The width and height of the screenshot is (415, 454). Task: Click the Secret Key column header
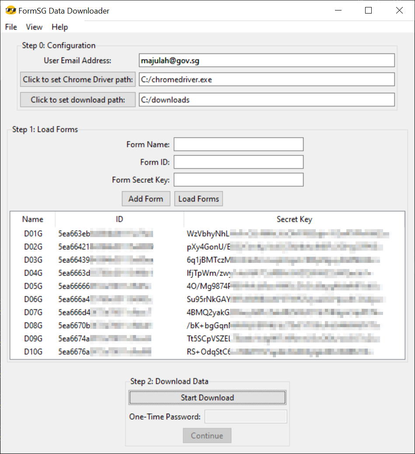294,219
